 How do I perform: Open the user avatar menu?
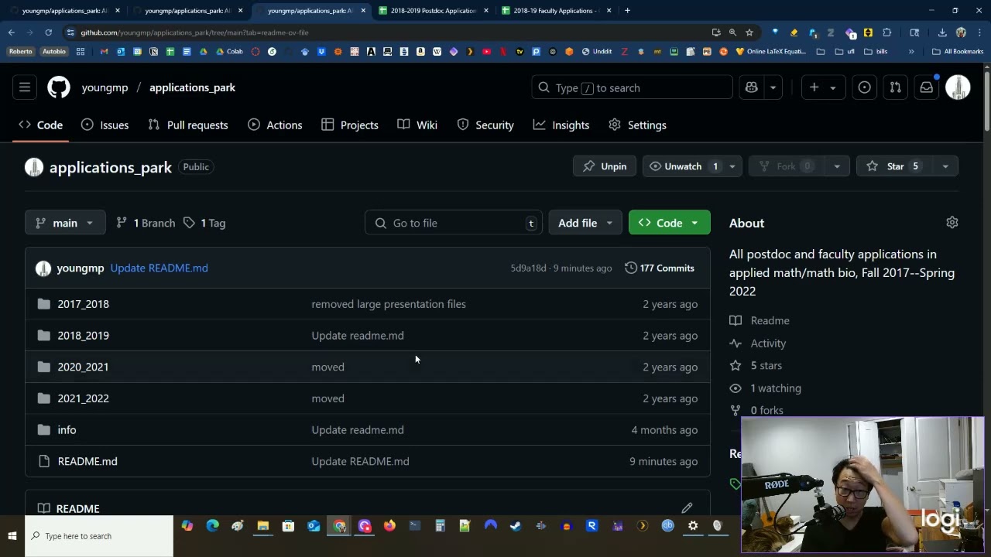tap(958, 87)
